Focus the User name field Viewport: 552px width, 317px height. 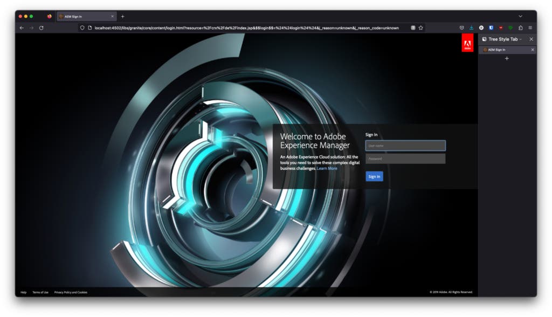[x=405, y=146]
